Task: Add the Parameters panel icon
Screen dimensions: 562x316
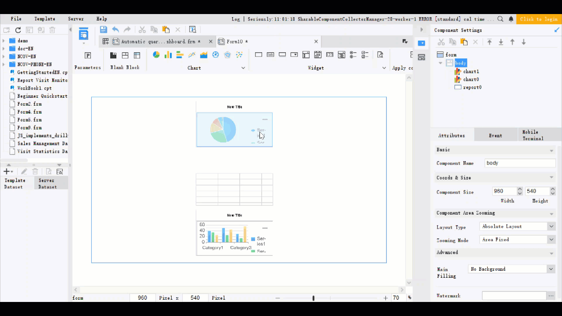Action: (x=88, y=55)
